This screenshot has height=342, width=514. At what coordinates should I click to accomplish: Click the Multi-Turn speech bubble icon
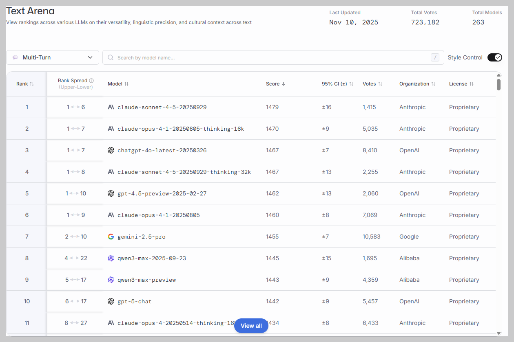(16, 57)
